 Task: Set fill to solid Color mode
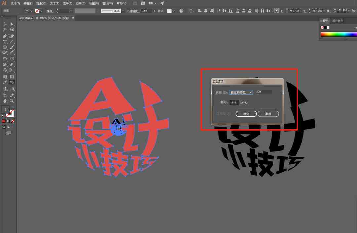[4, 121]
